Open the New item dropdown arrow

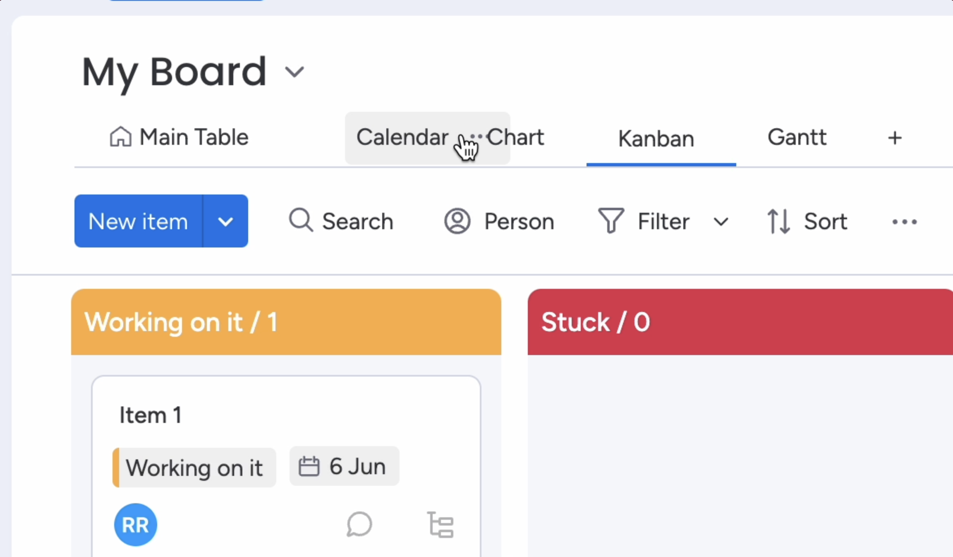[x=225, y=221]
